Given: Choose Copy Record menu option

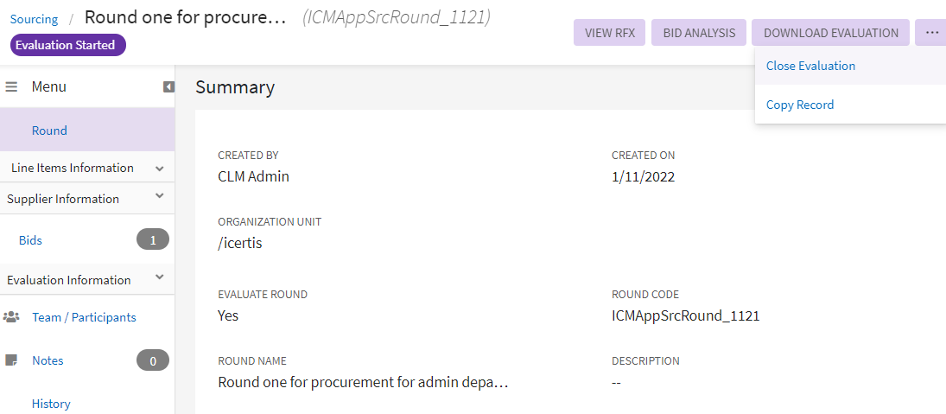Looking at the screenshot, I should (x=800, y=105).
